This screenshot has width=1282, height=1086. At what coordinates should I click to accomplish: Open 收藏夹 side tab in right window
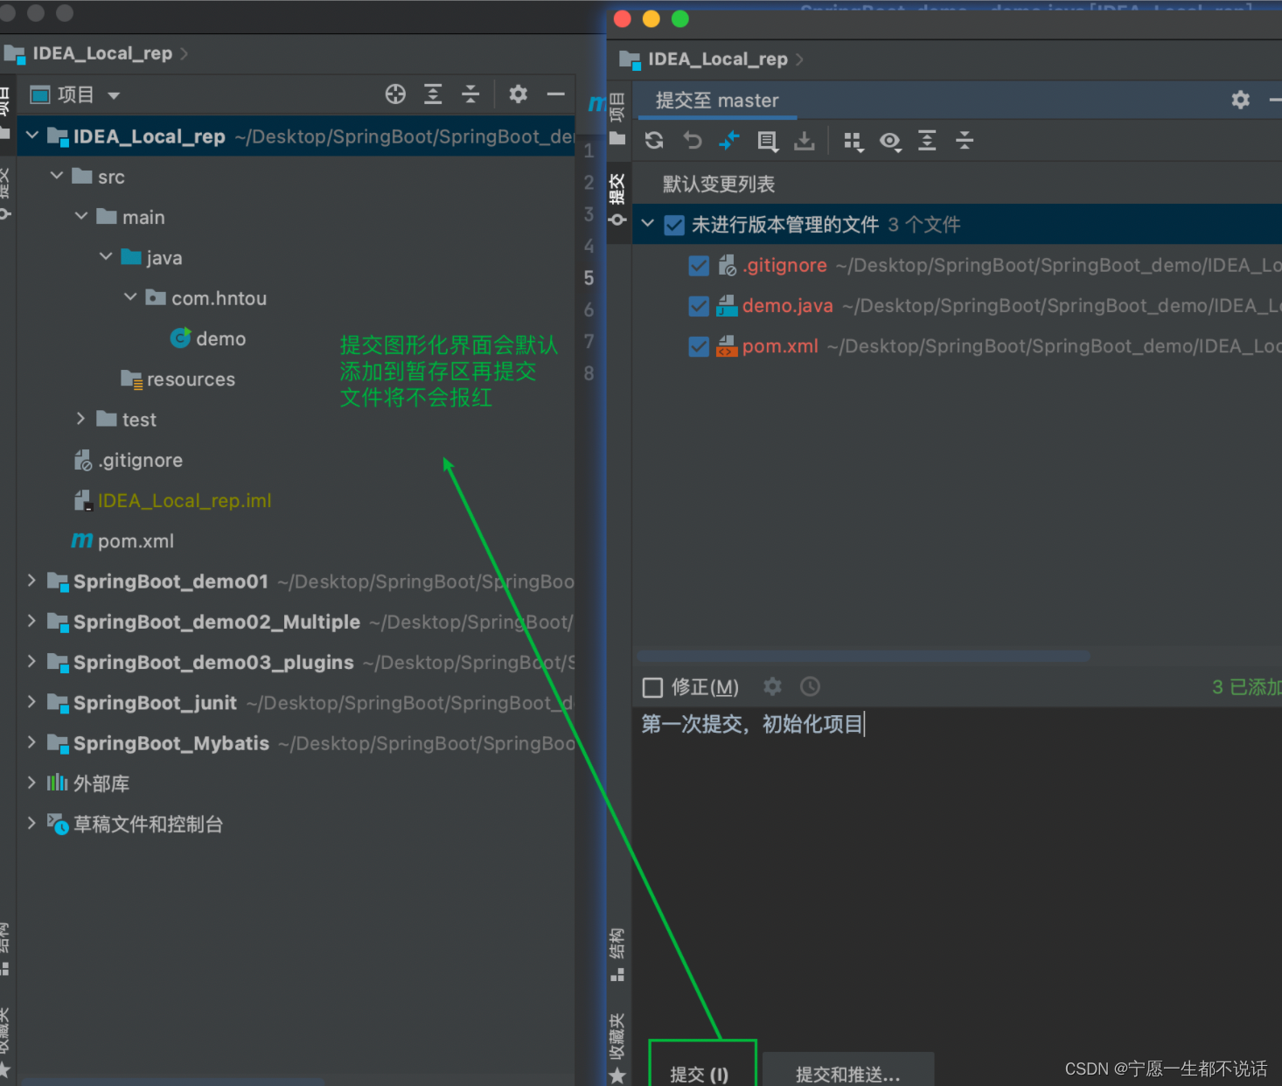click(617, 1048)
